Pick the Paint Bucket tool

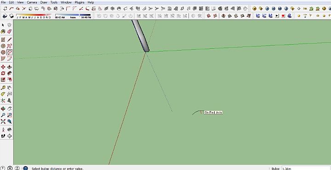[3, 31]
